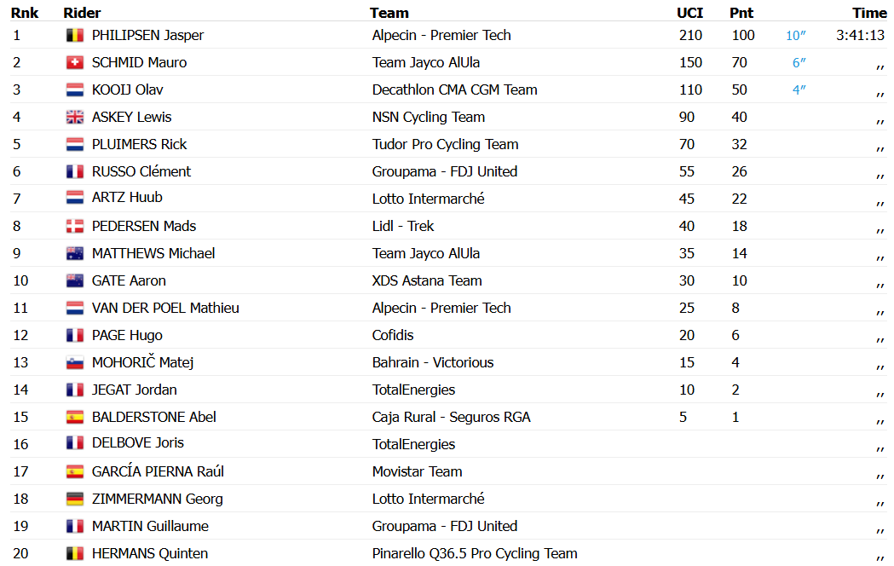Image resolution: width=894 pixels, height=566 pixels.
Task: Click the Danish flag beside PEDERSEN Mads
Action: [x=75, y=226]
